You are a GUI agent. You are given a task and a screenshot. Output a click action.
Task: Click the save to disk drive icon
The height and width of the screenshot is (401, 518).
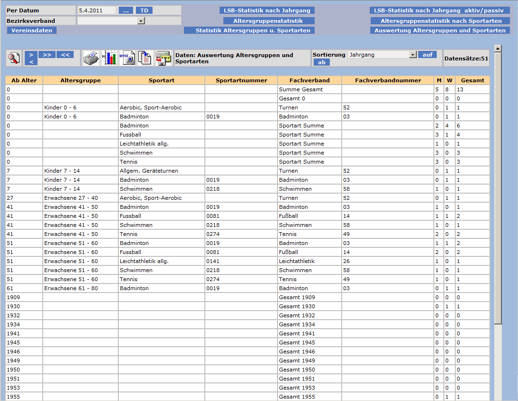point(163,58)
